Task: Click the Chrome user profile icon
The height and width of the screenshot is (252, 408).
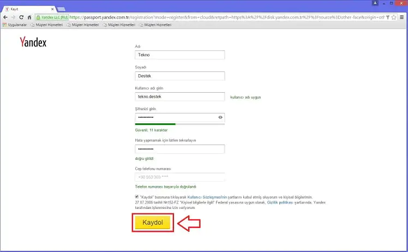Action: [x=375, y=3]
